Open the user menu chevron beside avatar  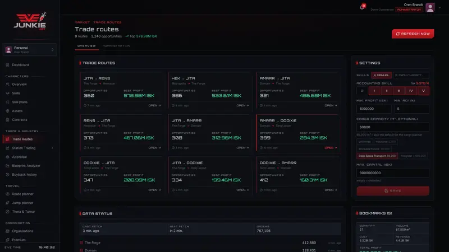point(439,8)
